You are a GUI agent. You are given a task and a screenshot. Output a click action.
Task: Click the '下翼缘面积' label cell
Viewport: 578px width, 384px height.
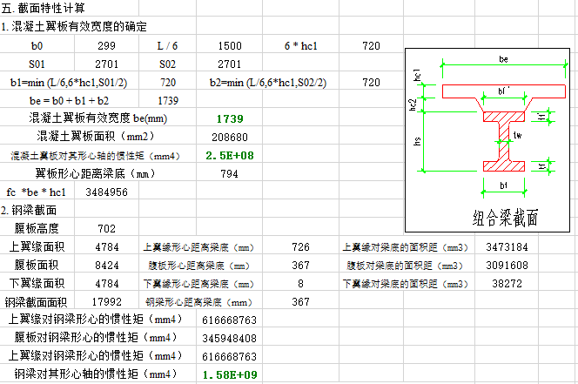(x=37, y=284)
